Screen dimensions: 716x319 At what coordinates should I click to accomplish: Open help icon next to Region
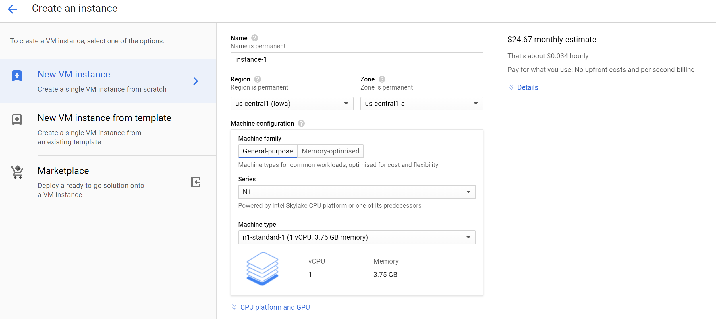[x=258, y=79]
